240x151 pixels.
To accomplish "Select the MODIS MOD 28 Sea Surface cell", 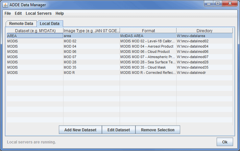I will point(148,62).
